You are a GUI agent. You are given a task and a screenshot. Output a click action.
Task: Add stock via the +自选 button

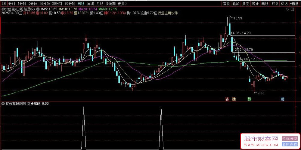click(x=295, y=3)
